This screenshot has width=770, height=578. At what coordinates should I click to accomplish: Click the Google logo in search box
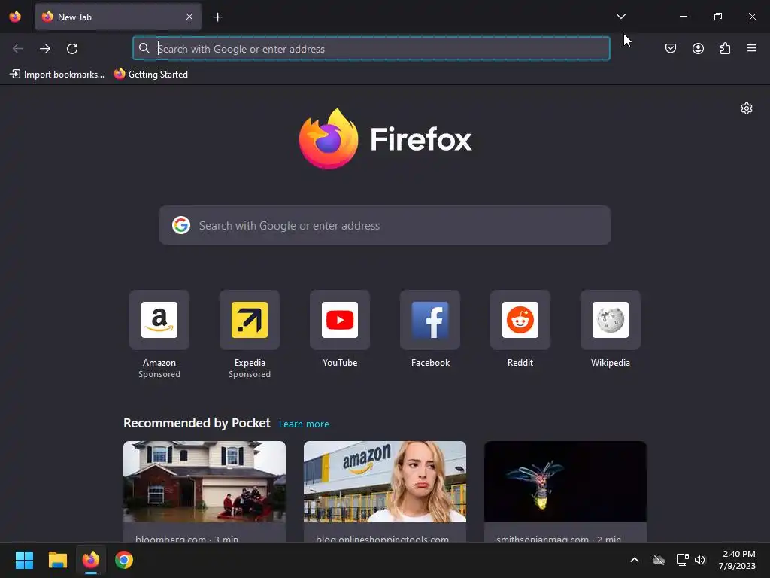tap(181, 225)
